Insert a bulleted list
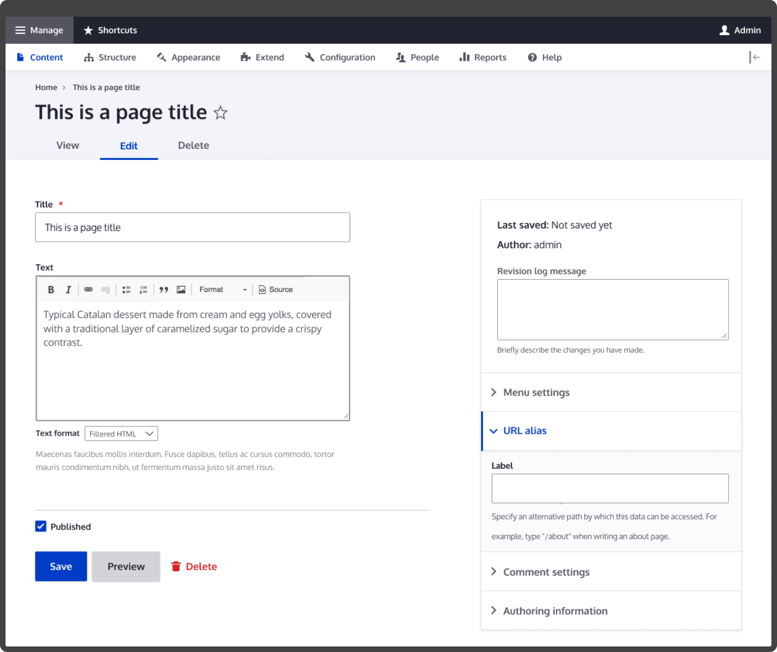 tap(126, 290)
